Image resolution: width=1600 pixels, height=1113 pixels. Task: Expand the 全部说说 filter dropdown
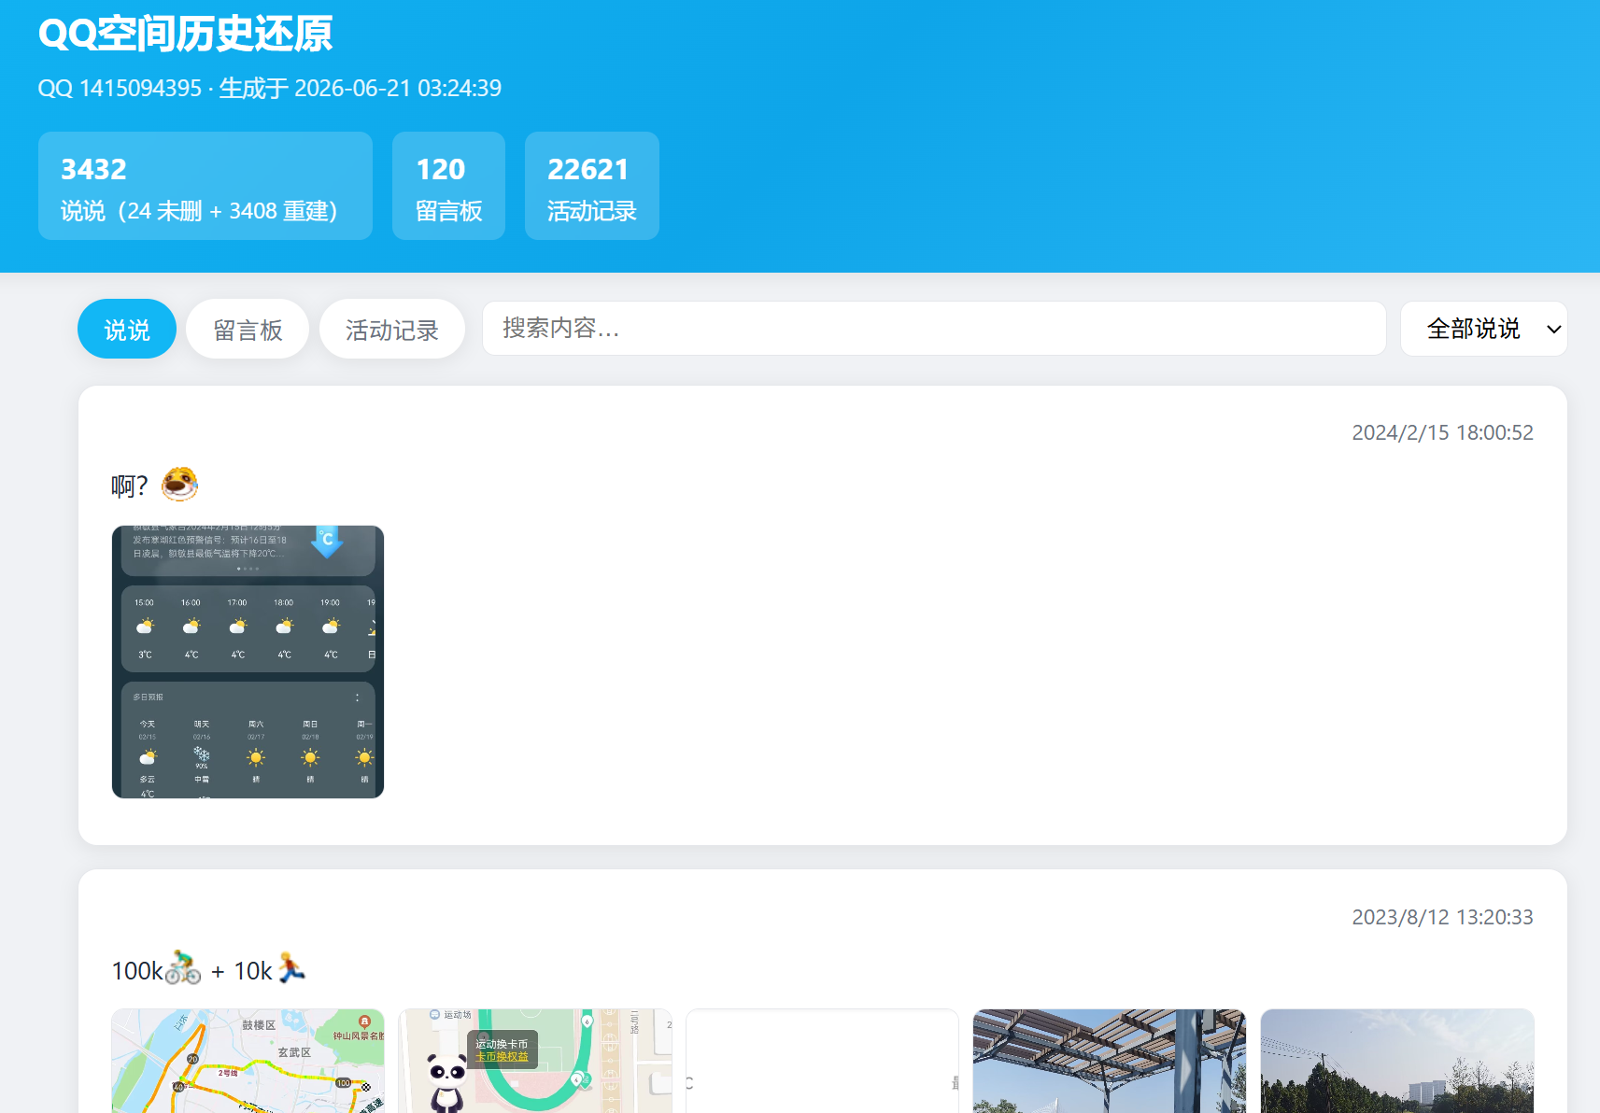click(x=1483, y=329)
